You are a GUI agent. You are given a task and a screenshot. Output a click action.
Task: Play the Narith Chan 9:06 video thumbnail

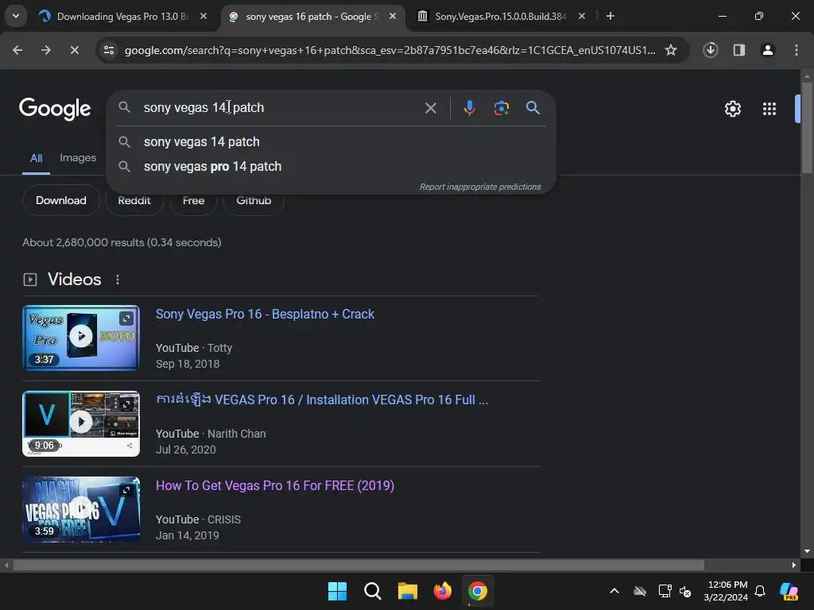pos(81,424)
